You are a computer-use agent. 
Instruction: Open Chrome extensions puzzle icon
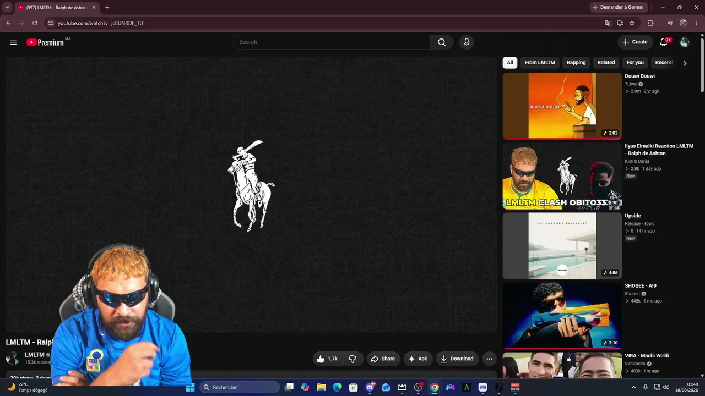coord(650,23)
